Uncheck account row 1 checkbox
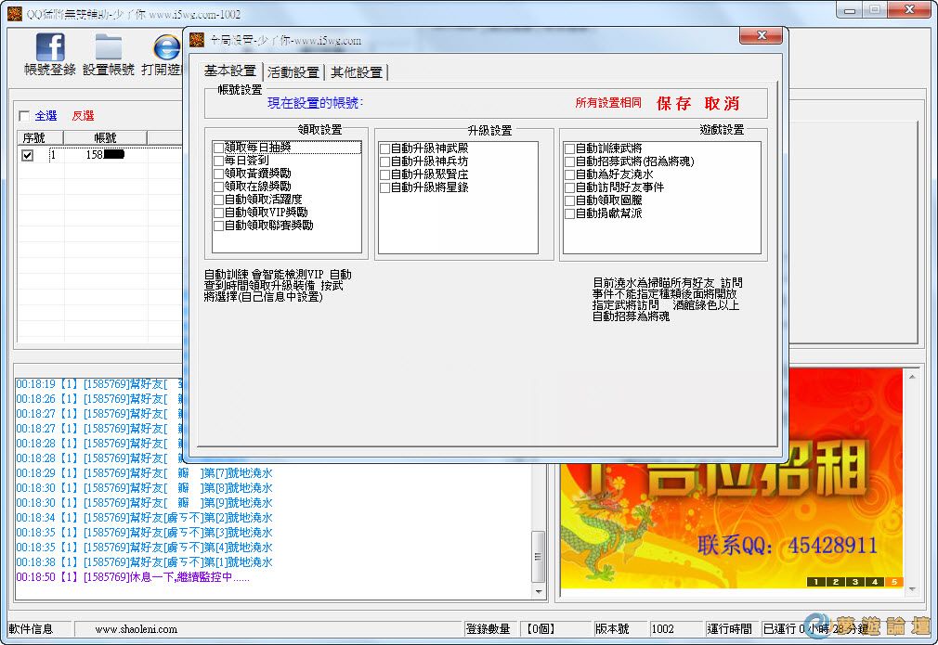The width and height of the screenshot is (938, 645). point(28,155)
